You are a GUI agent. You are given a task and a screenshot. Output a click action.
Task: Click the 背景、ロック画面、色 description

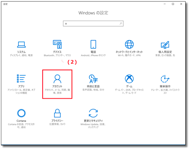click(165, 55)
